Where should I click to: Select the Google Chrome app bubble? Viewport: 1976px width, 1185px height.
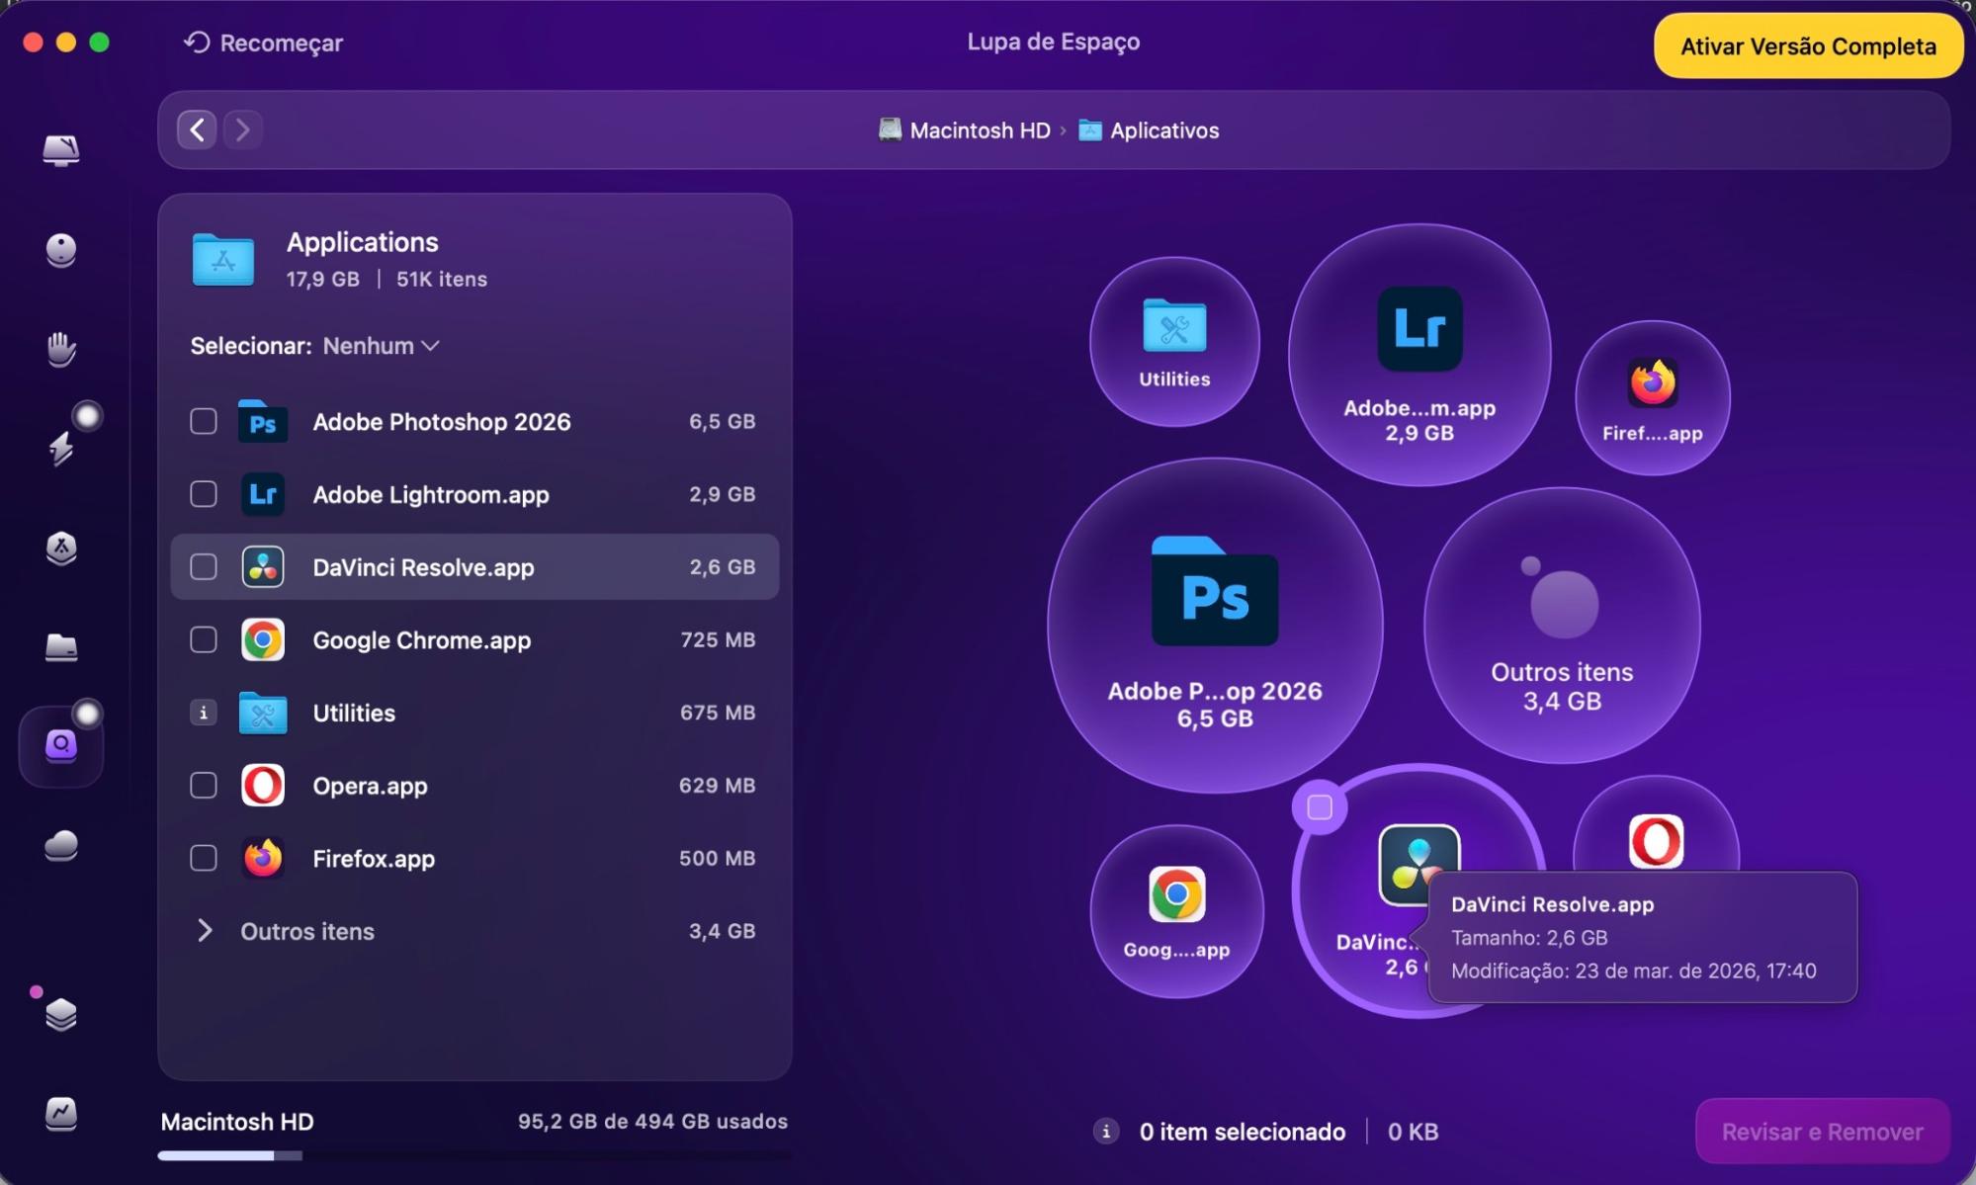click(1176, 911)
